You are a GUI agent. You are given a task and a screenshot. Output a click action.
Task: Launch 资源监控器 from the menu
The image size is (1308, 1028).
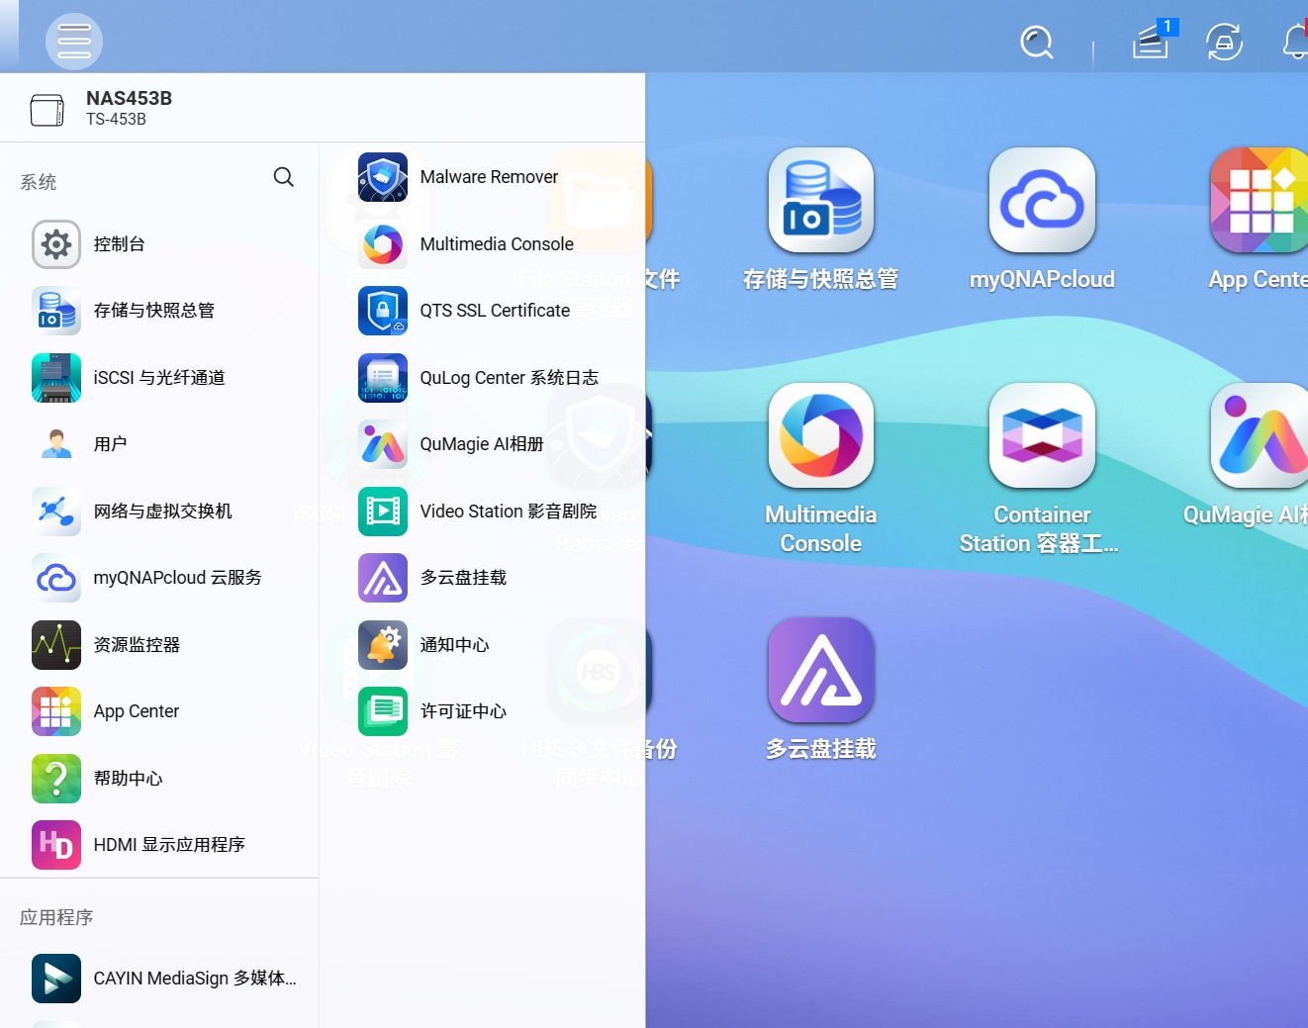[159, 645]
